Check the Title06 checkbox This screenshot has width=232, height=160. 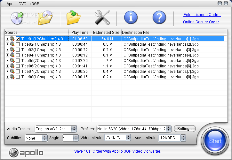(x=18, y=66)
